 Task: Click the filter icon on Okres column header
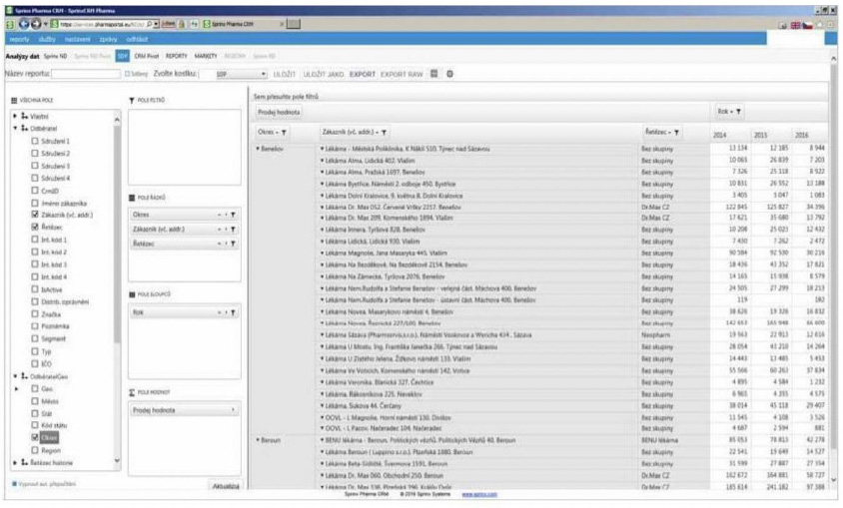[x=284, y=132]
